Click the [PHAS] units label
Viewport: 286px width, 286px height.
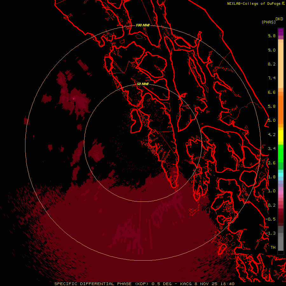coord(269,22)
